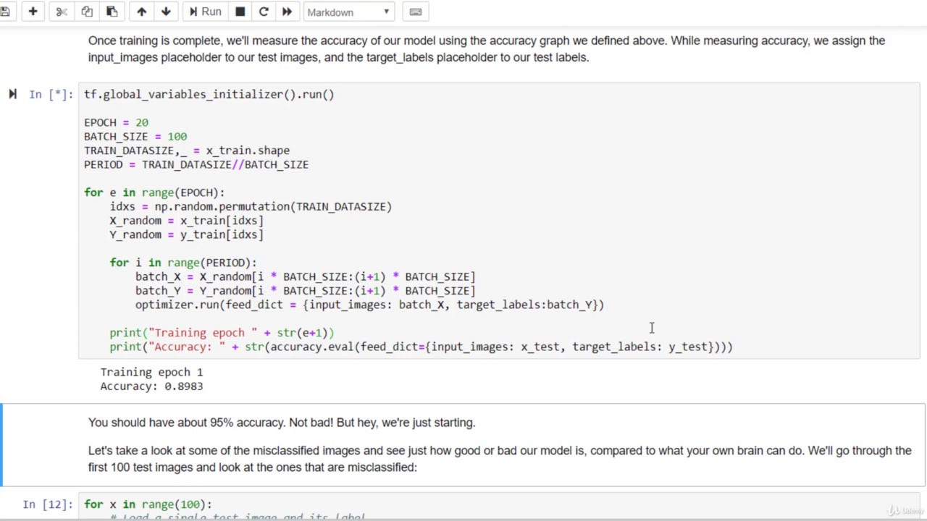Click the In [12] prompt label
This screenshot has height=521, width=927.
pyautogui.click(x=48, y=504)
